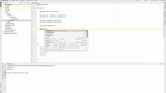Choose hashCode() completion suggestion
The height and width of the screenshot is (93, 166).
[66, 36]
